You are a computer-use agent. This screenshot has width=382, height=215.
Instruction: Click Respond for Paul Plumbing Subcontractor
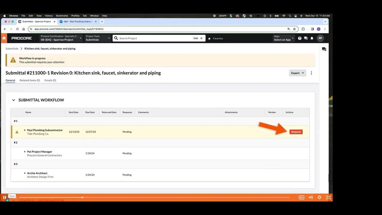pos(296,132)
